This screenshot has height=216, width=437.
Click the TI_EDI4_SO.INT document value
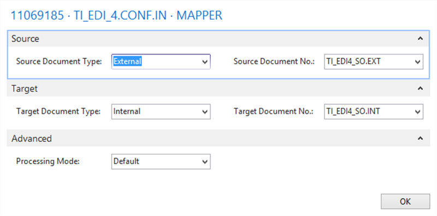[x=352, y=111]
